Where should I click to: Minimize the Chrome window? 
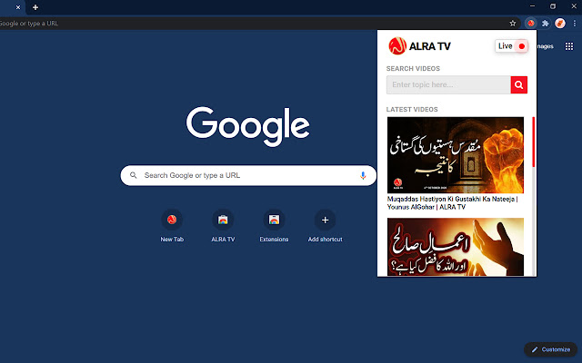coord(532,6)
